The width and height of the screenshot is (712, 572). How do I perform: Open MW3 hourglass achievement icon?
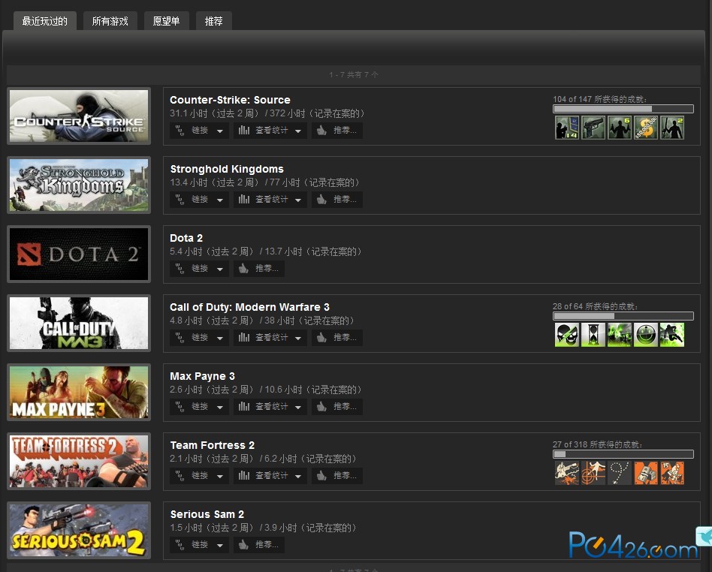[593, 335]
